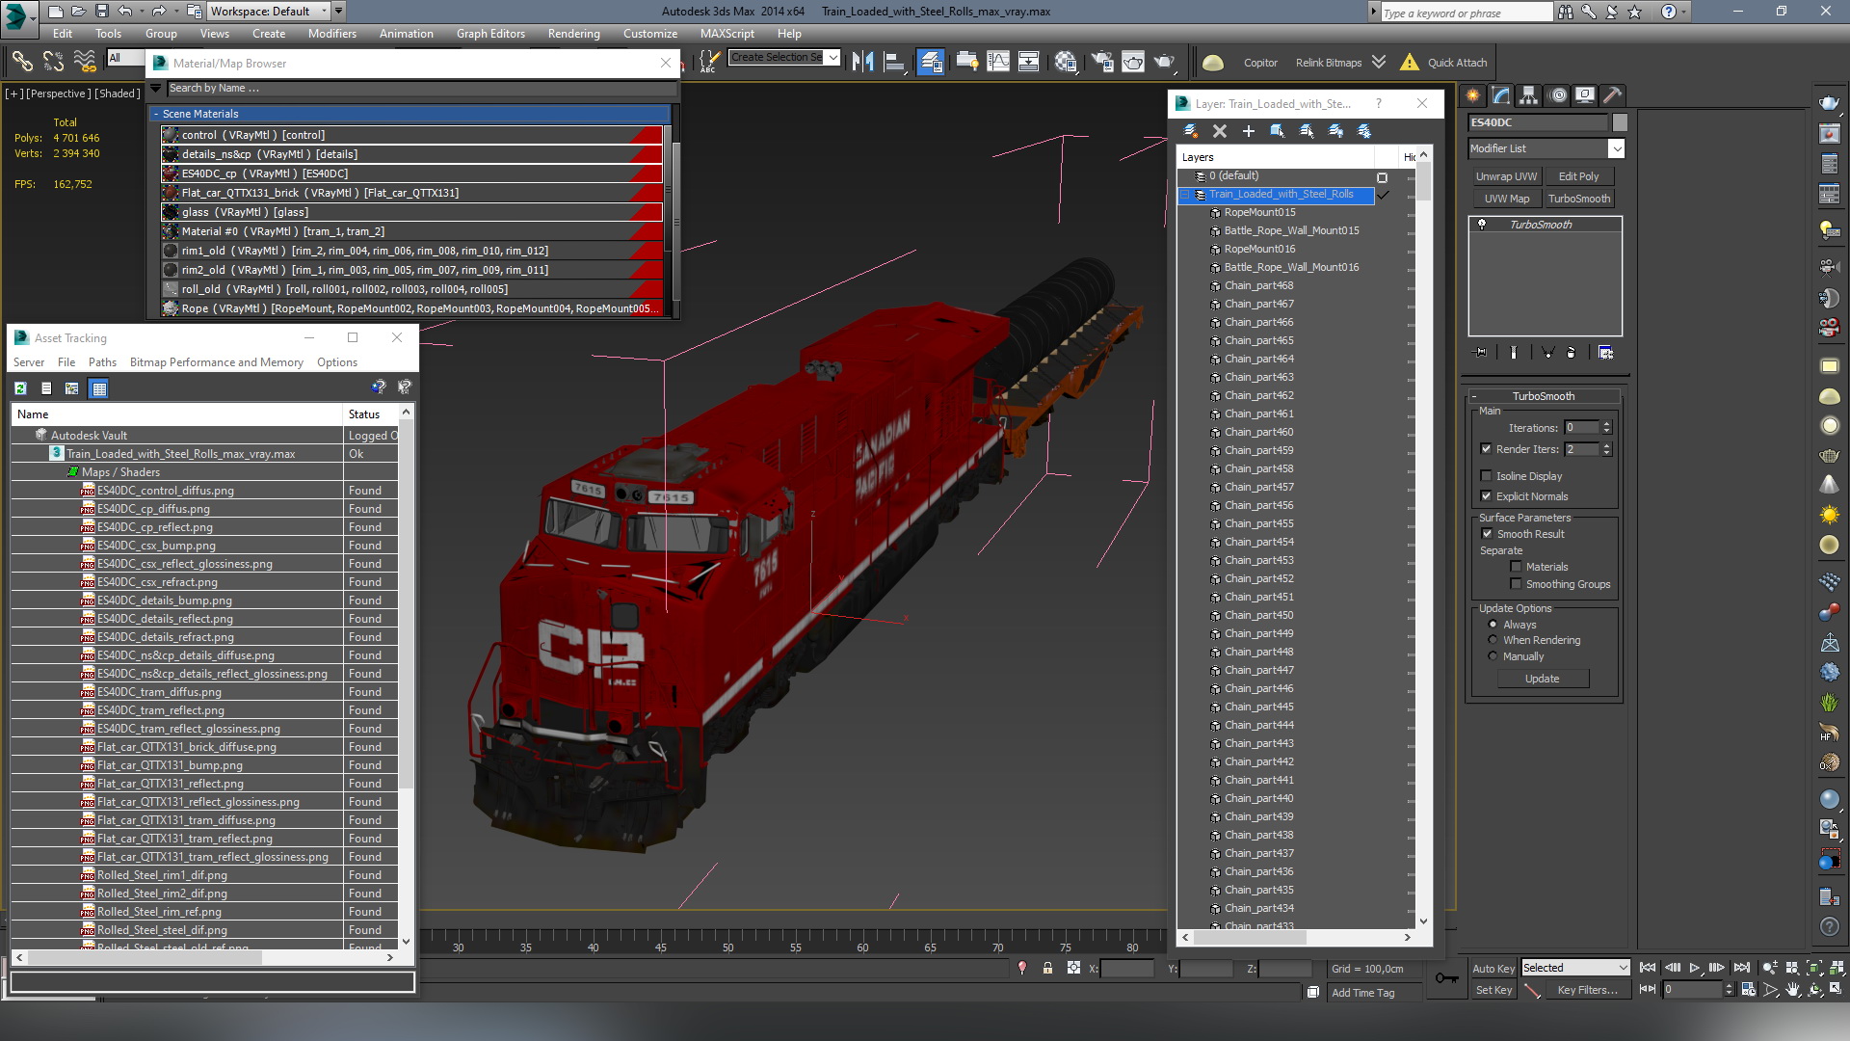Open the Motion command panel tab
The height and width of the screenshot is (1041, 1850).
coord(1558,95)
